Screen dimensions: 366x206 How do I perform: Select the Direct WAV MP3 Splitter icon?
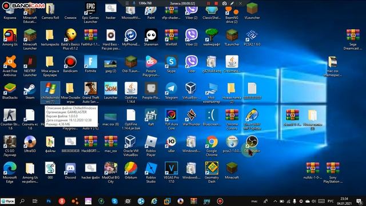pyautogui.click(x=252, y=119)
